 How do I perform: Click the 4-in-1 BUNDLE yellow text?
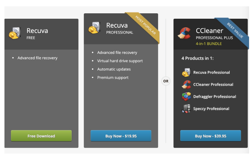[x=209, y=44]
